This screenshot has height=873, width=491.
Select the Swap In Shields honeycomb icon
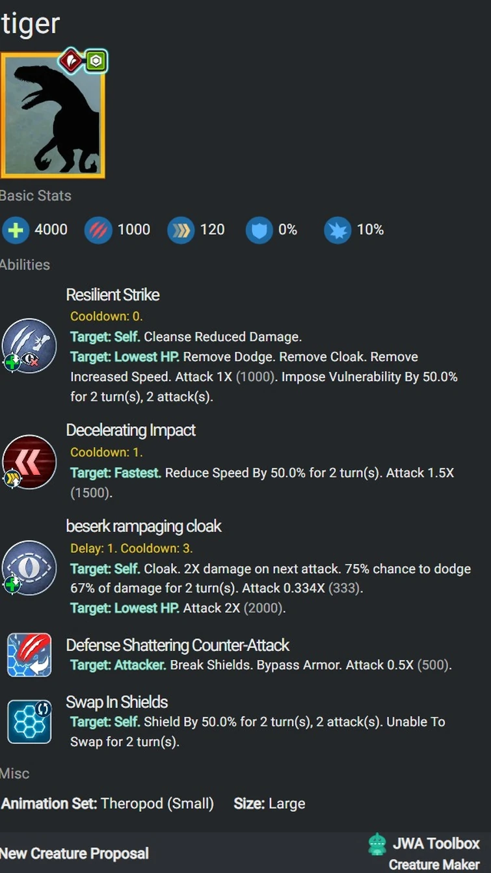coord(29,722)
